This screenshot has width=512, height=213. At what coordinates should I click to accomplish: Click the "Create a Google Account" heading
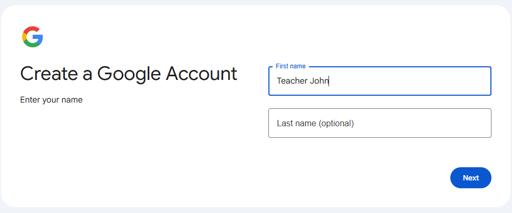[129, 74]
